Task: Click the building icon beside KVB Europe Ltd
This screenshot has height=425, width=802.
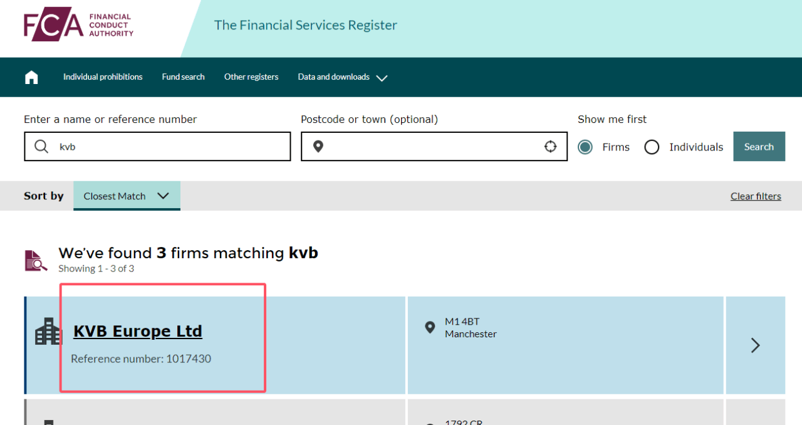Action: 48,331
